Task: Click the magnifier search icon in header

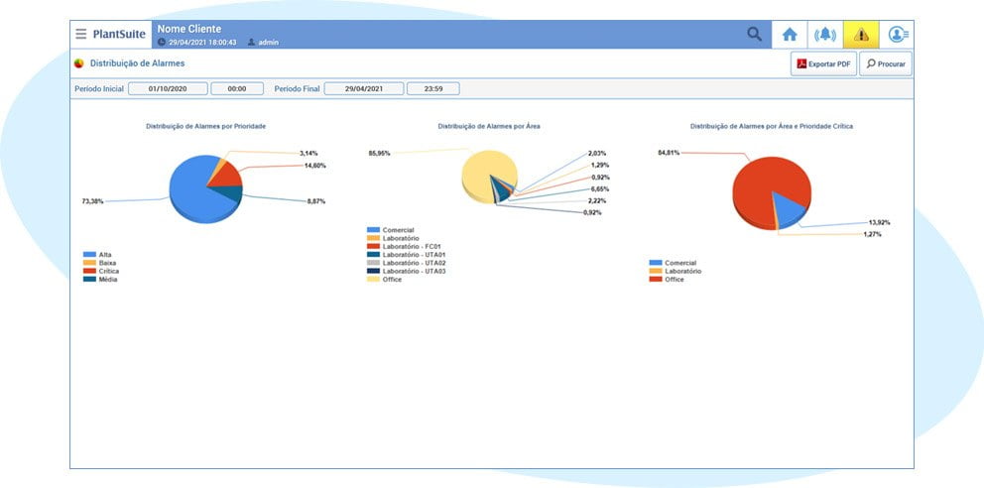Action: (754, 34)
